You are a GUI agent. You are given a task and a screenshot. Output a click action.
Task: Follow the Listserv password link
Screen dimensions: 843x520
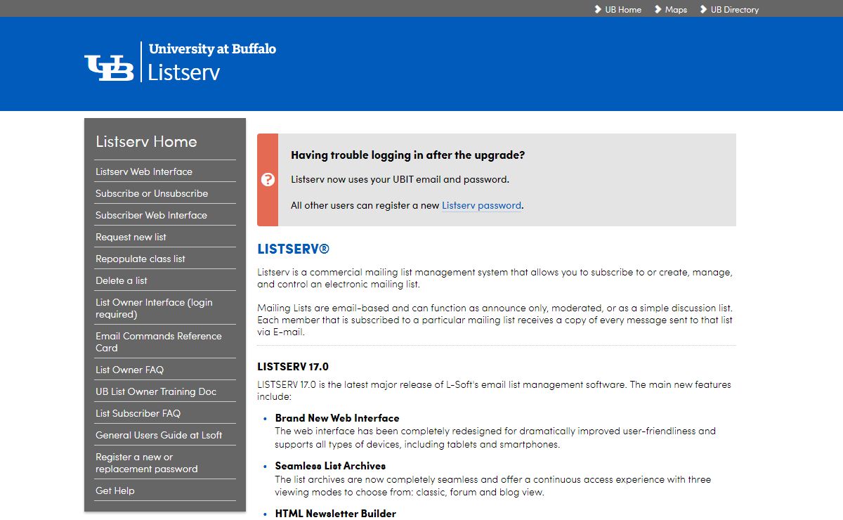coord(481,206)
